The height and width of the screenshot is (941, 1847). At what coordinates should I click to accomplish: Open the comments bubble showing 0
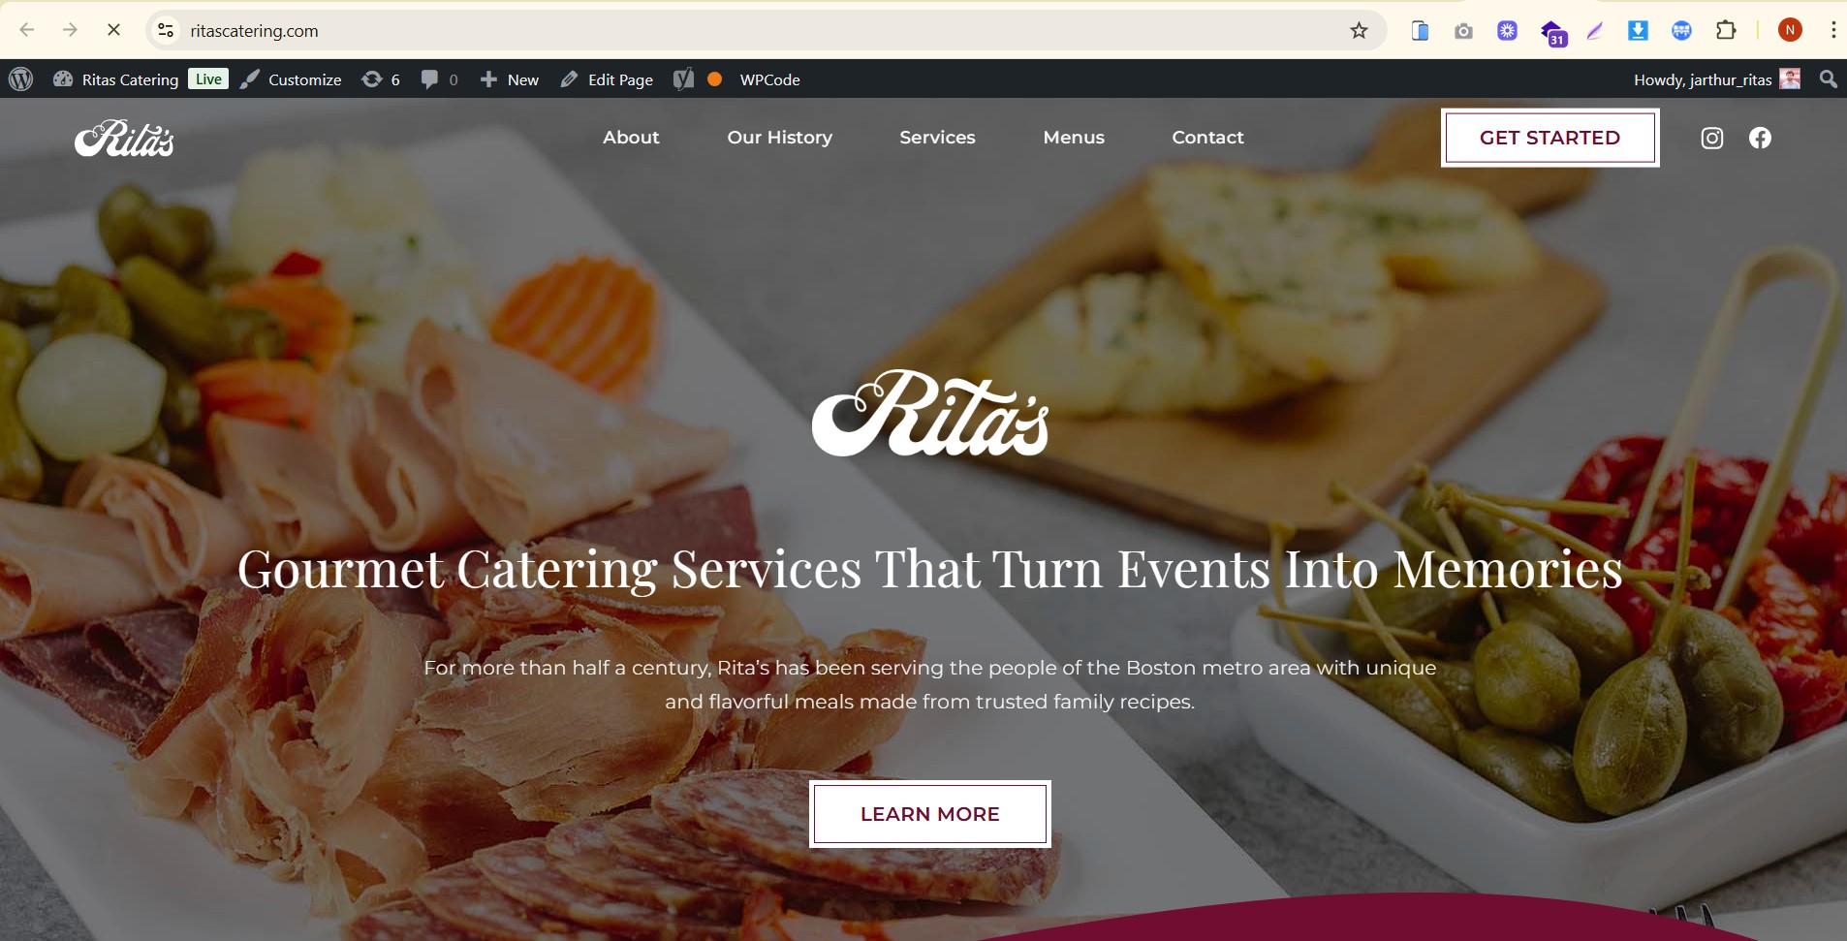point(439,79)
